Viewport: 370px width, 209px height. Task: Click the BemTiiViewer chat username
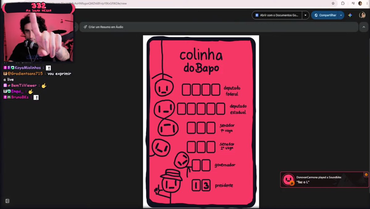pyautogui.click(x=24, y=85)
